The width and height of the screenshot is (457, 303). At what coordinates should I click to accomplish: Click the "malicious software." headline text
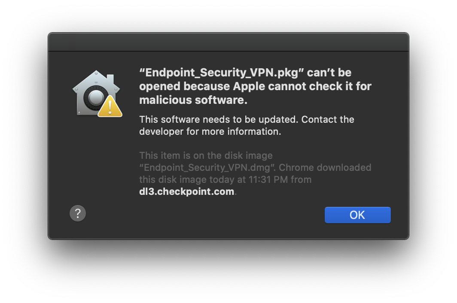(193, 100)
